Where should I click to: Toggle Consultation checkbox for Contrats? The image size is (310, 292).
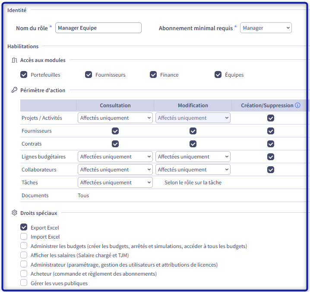[x=115, y=144]
